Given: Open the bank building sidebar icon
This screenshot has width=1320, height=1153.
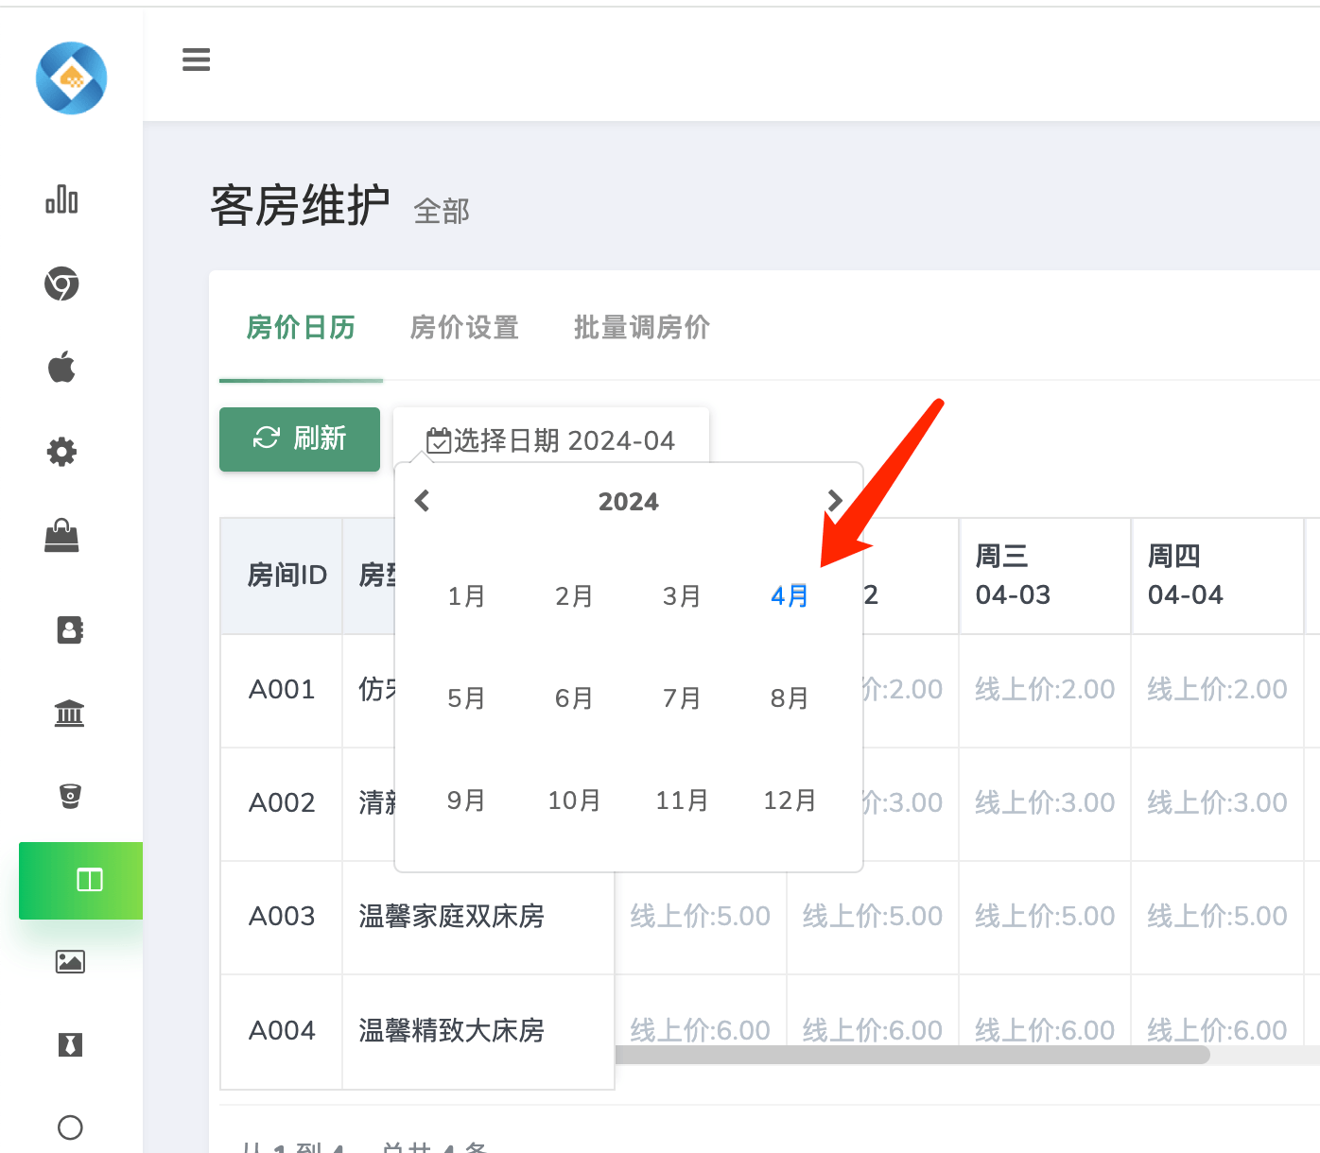Looking at the screenshot, I should pos(70,713).
